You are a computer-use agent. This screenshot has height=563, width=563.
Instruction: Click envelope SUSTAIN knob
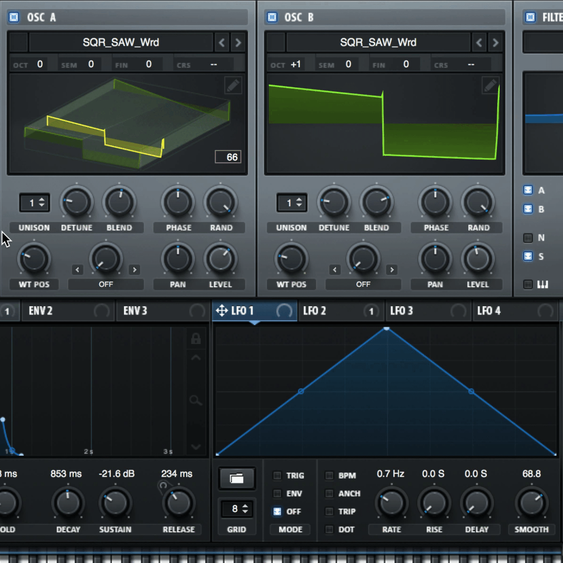click(115, 503)
